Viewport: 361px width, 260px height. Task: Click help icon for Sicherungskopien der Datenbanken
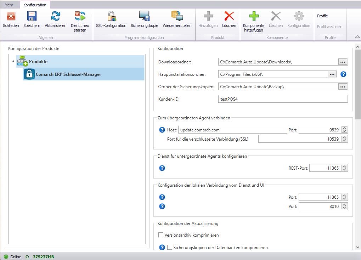(x=162, y=247)
